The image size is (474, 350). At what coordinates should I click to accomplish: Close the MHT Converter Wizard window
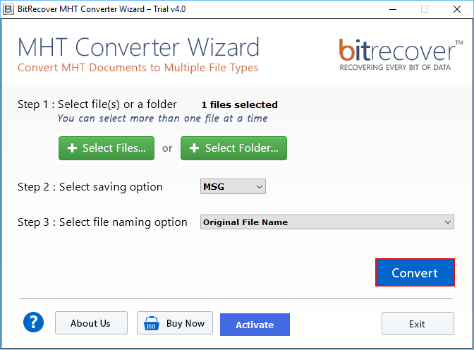pyautogui.click(x=457, y=9)
